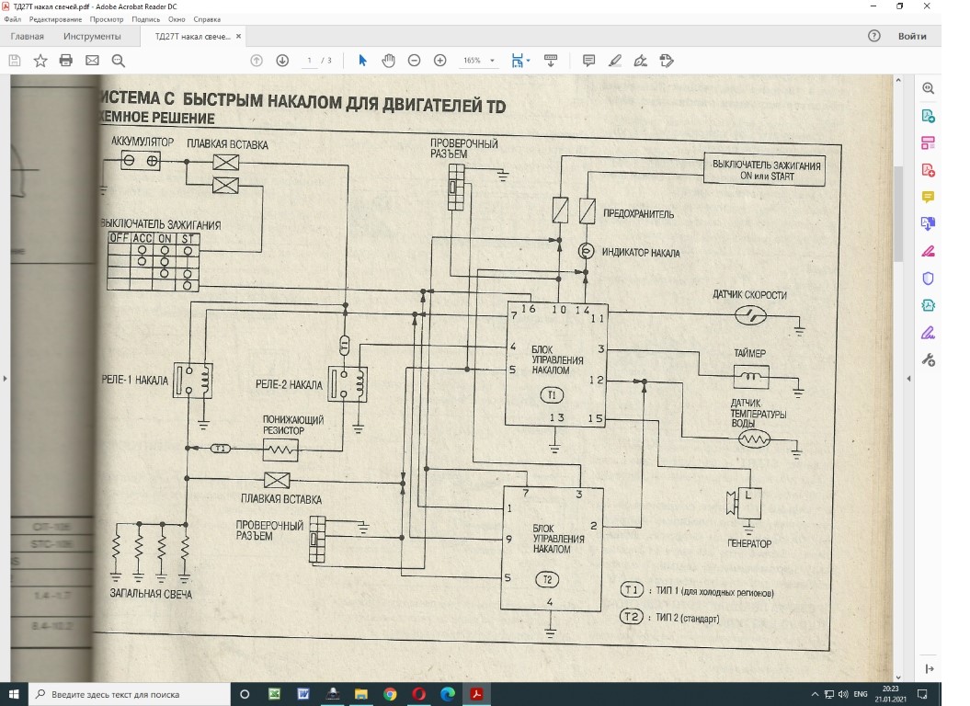Select the highlighter text tool
Viewport: 970px width, 706px height.
click(x=615, y=61)
